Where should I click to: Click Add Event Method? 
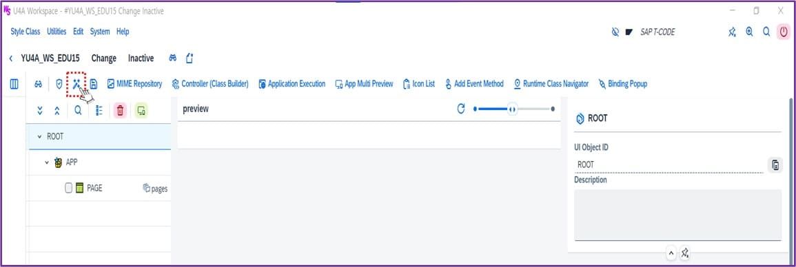tap(474, 84)
